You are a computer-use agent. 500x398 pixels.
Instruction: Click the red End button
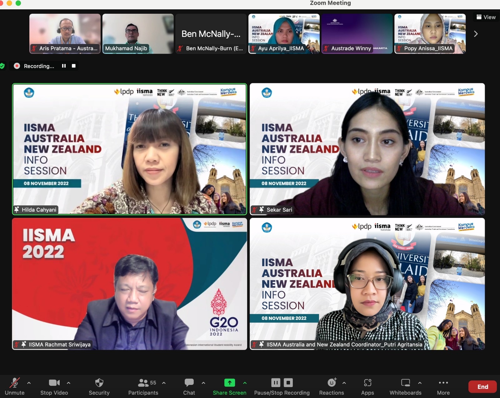482,386
